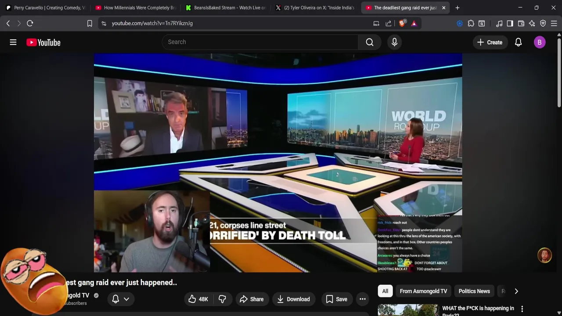Open the Brave VPN shield icon

[x=543, y=23]
